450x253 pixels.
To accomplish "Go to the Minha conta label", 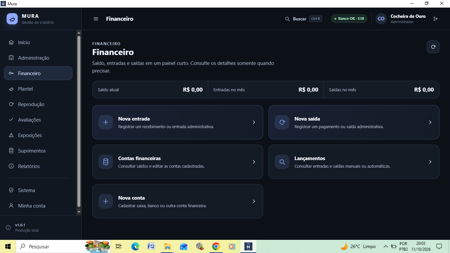I will coord(32,206).
